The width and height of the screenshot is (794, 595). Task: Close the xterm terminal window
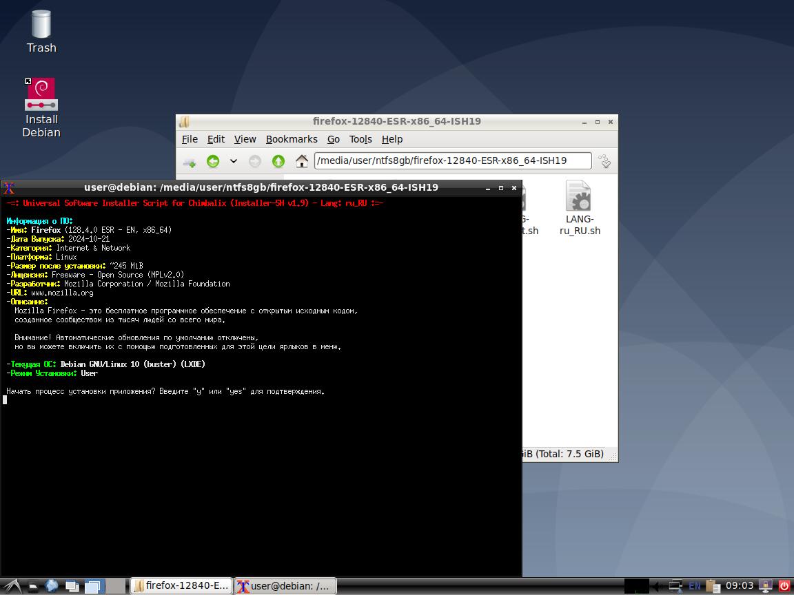point(514,188)
